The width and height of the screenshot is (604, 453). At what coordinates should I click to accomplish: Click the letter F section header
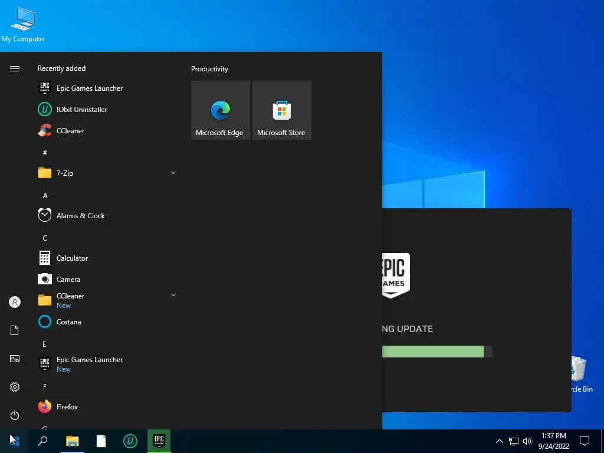[x=45, y=386]
